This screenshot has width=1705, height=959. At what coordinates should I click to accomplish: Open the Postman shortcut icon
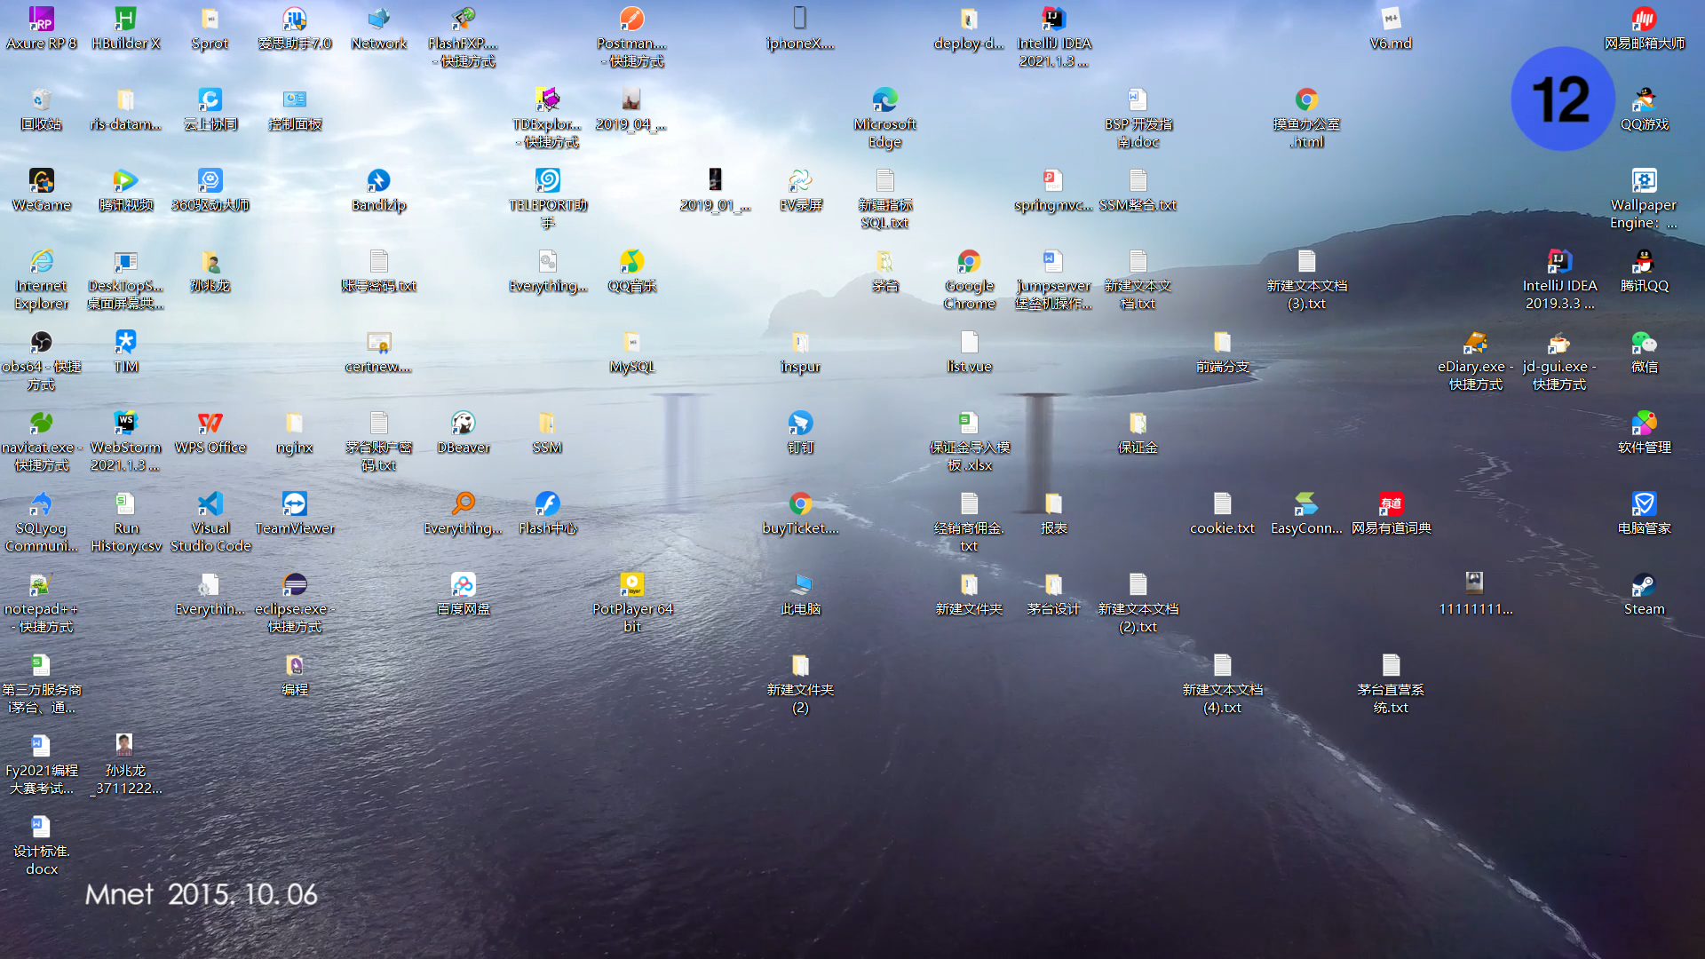631,37
